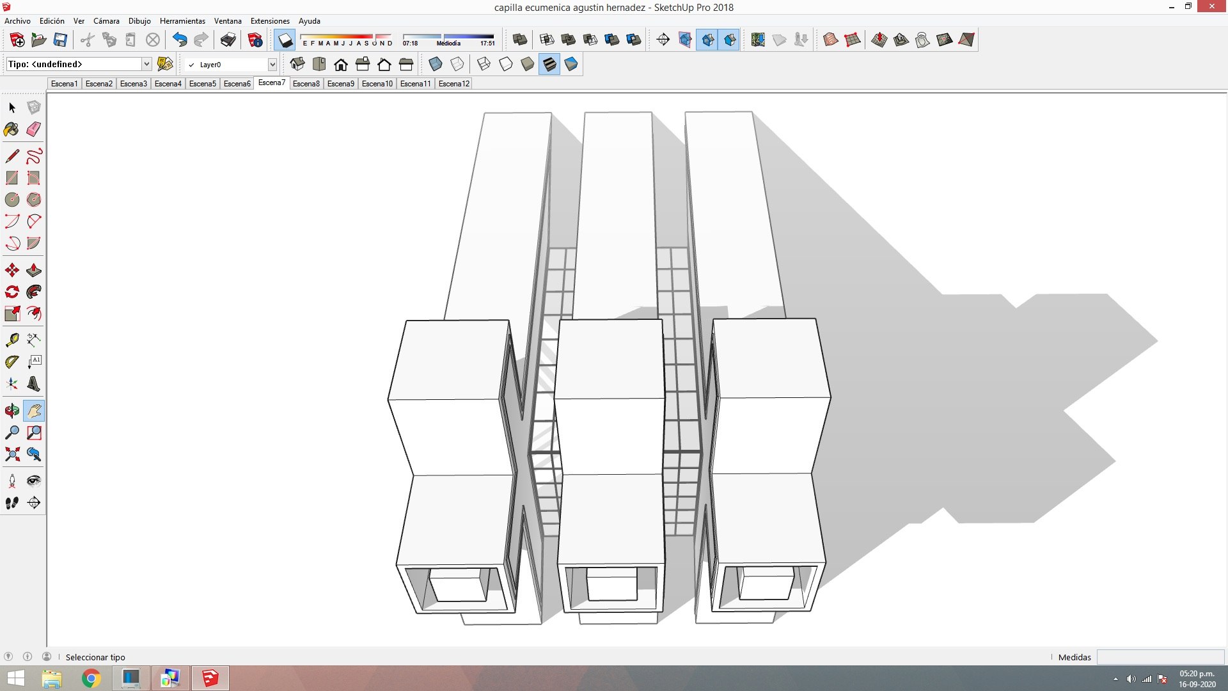The width and height of the screenshot is (1228, 691).
Task: Open the Layer0 layer dropdown
Action: [272, 64]
